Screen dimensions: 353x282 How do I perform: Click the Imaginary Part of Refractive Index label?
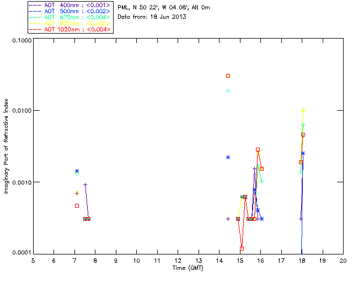point(6,146)
